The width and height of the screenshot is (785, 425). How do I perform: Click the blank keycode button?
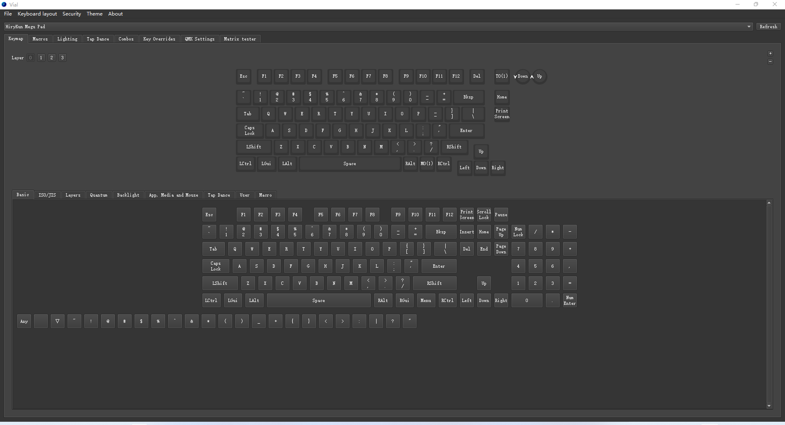[41, 321]
